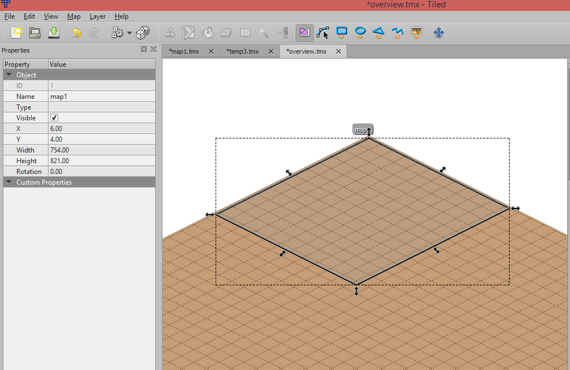Screen dimensions: 570x370
Task: Open the Help menu
Action: click(121, 16)
